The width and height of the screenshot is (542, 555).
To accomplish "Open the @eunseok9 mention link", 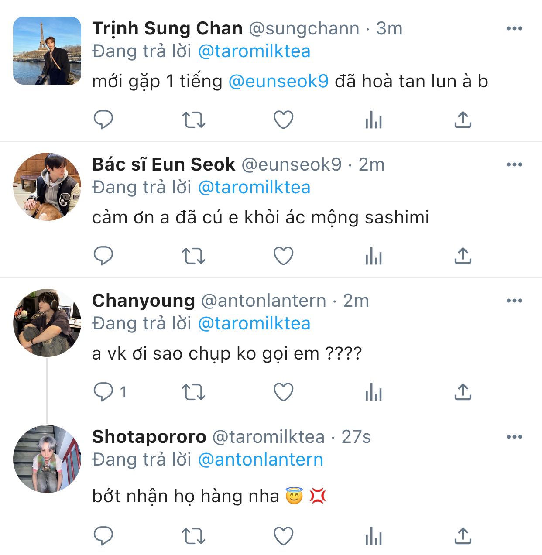I will click(278, 82).
